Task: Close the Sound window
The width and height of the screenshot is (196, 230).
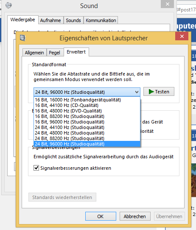Action: pos(167,4)
